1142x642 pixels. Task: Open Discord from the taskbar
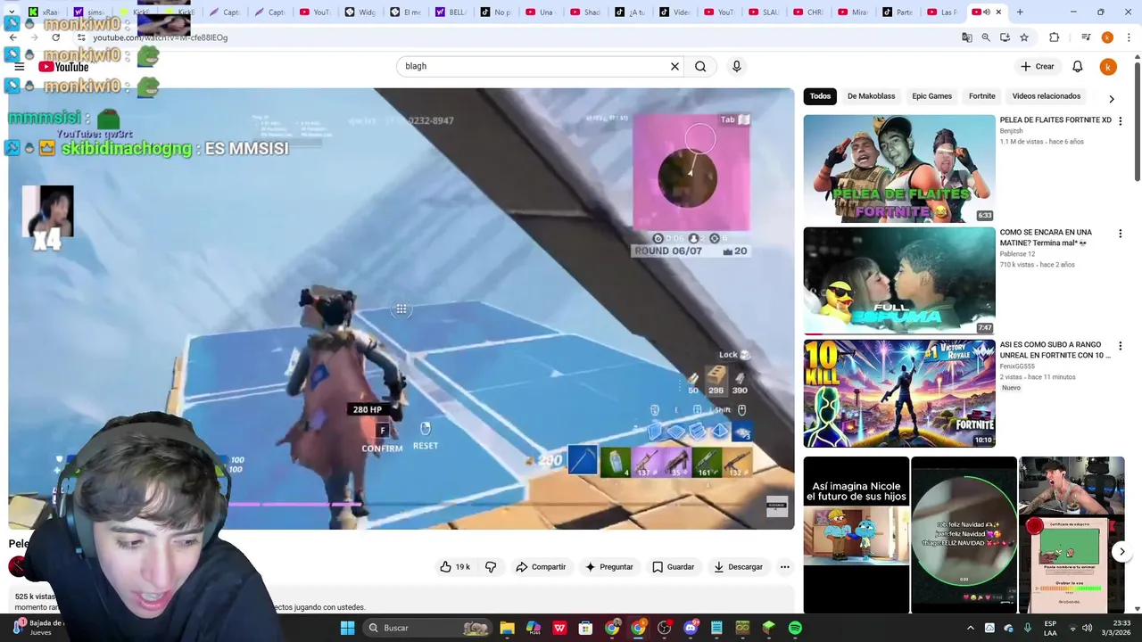690,628
